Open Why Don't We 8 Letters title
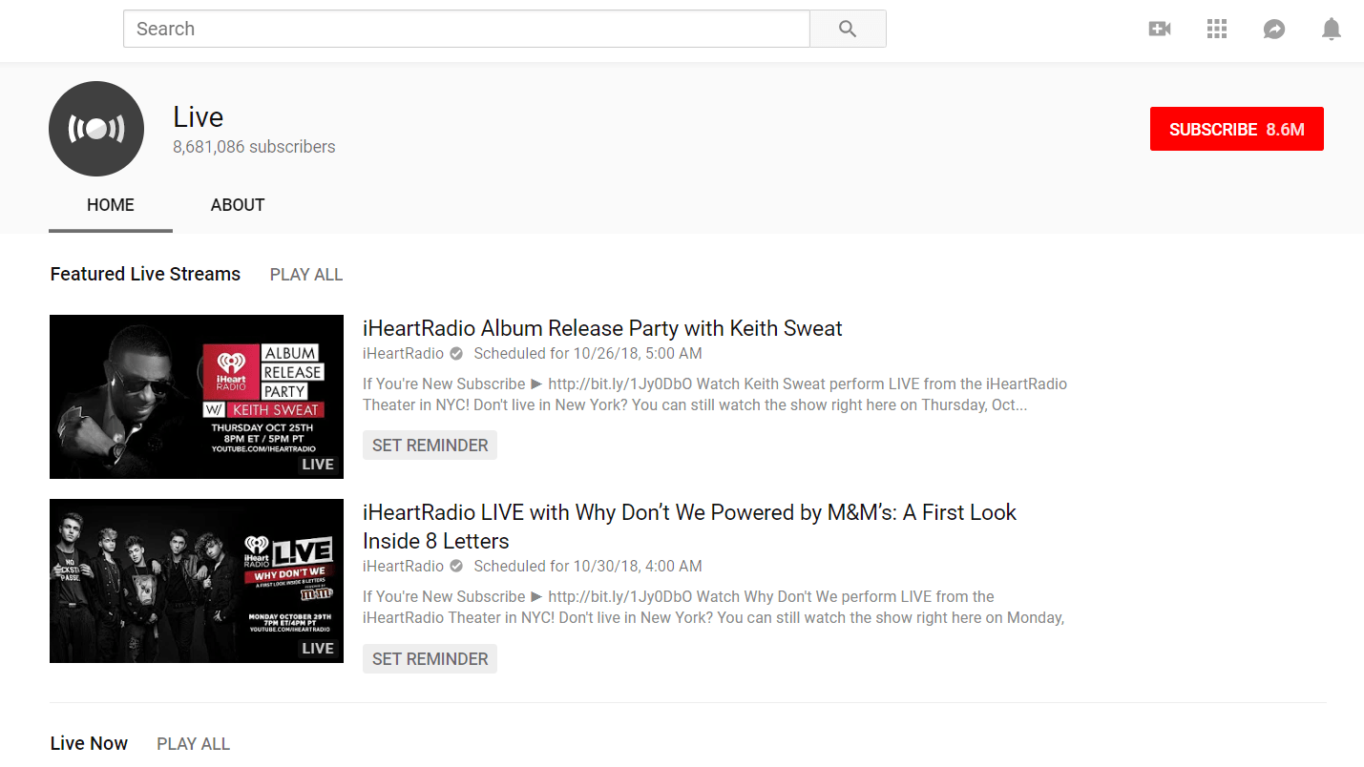 tap(689, 527)
